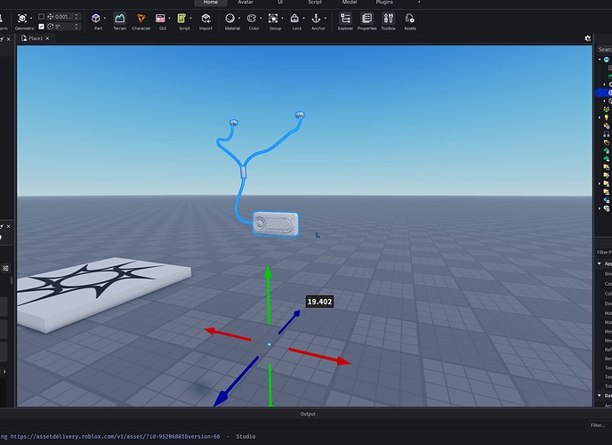Open the GUI dropdown arrow

point(169,18)
